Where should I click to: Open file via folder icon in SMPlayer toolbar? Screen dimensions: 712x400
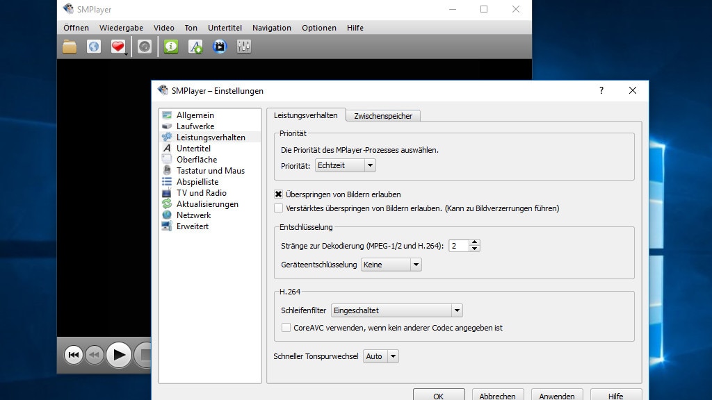[70, 47]
